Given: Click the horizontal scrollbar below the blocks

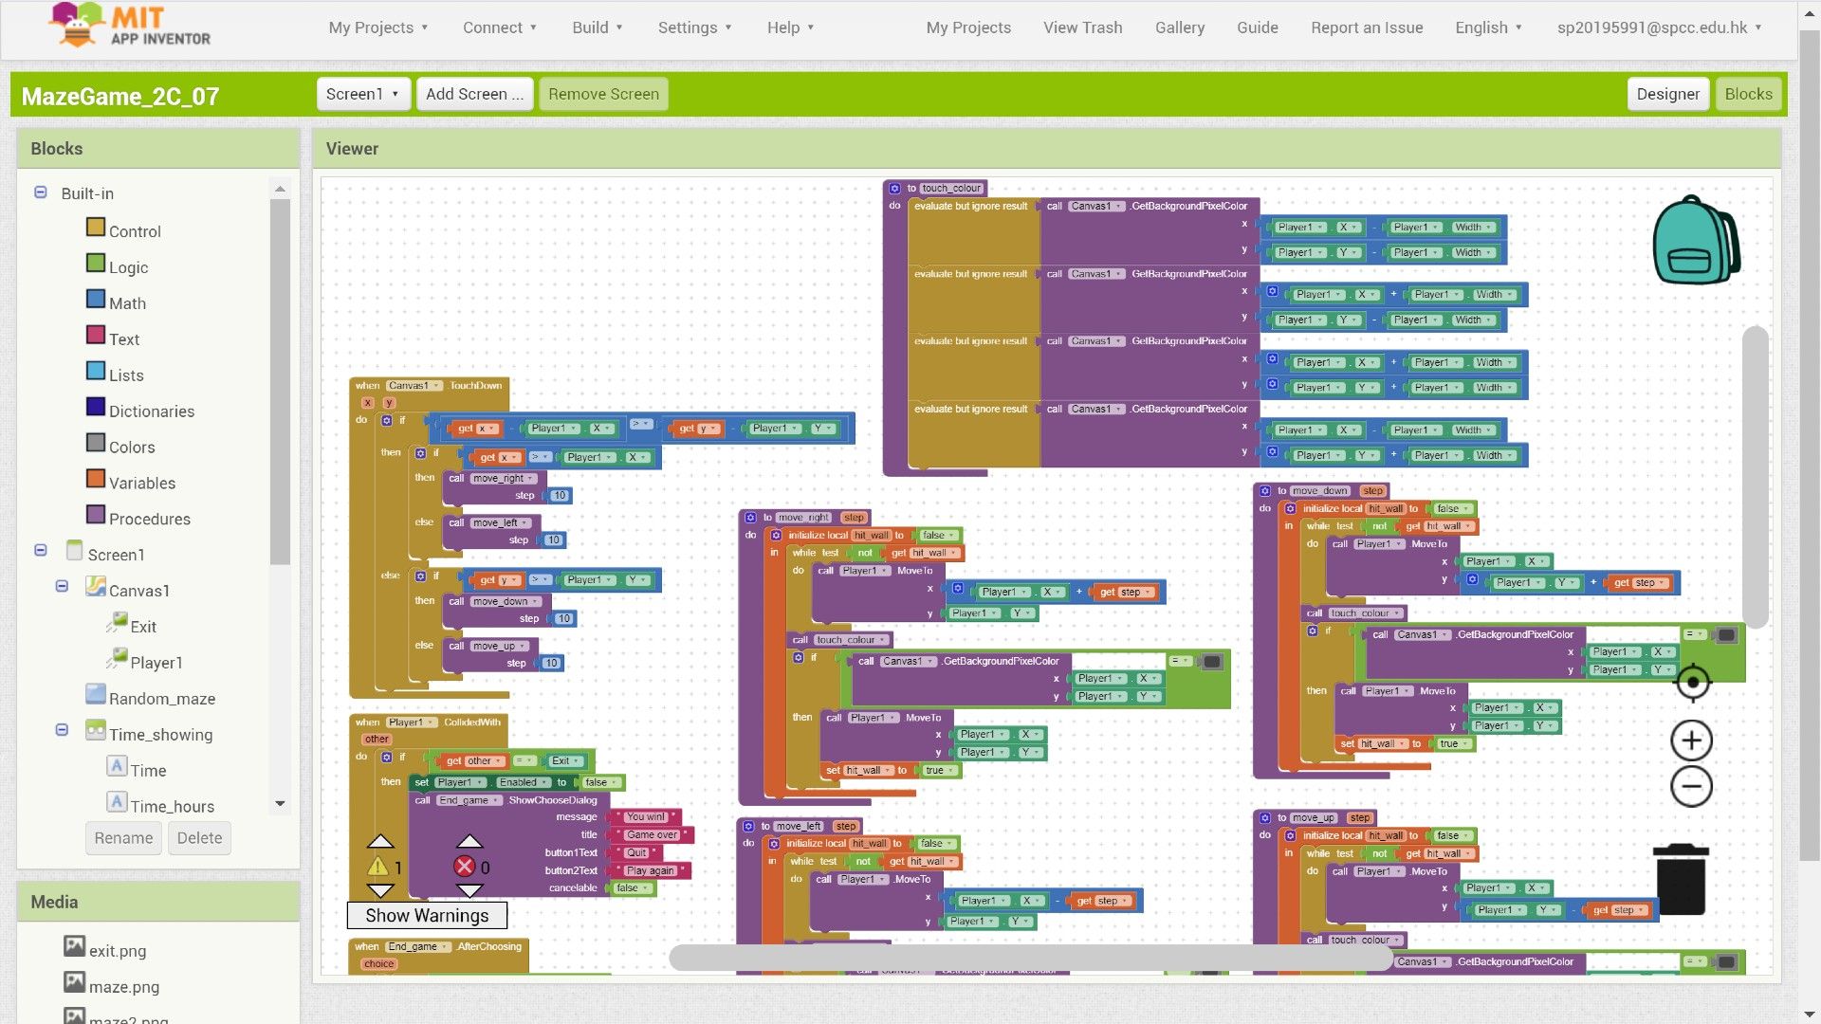Looking at the screenshot, I should [x=1029, y=959].
